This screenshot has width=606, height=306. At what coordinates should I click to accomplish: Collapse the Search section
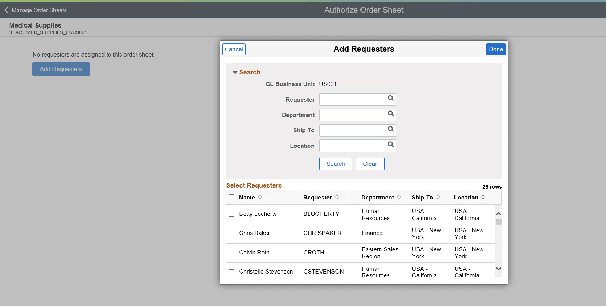[x=235, y=73]
